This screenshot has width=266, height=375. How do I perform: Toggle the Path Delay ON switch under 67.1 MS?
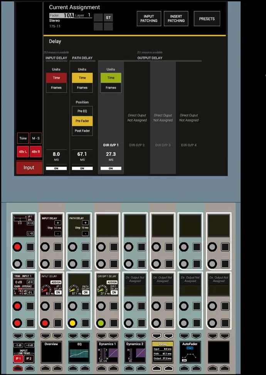pyautogui.click(x=82, y=168)
